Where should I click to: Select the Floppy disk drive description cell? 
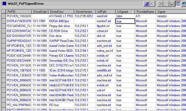pyautogui.click(x=61, y=26)
